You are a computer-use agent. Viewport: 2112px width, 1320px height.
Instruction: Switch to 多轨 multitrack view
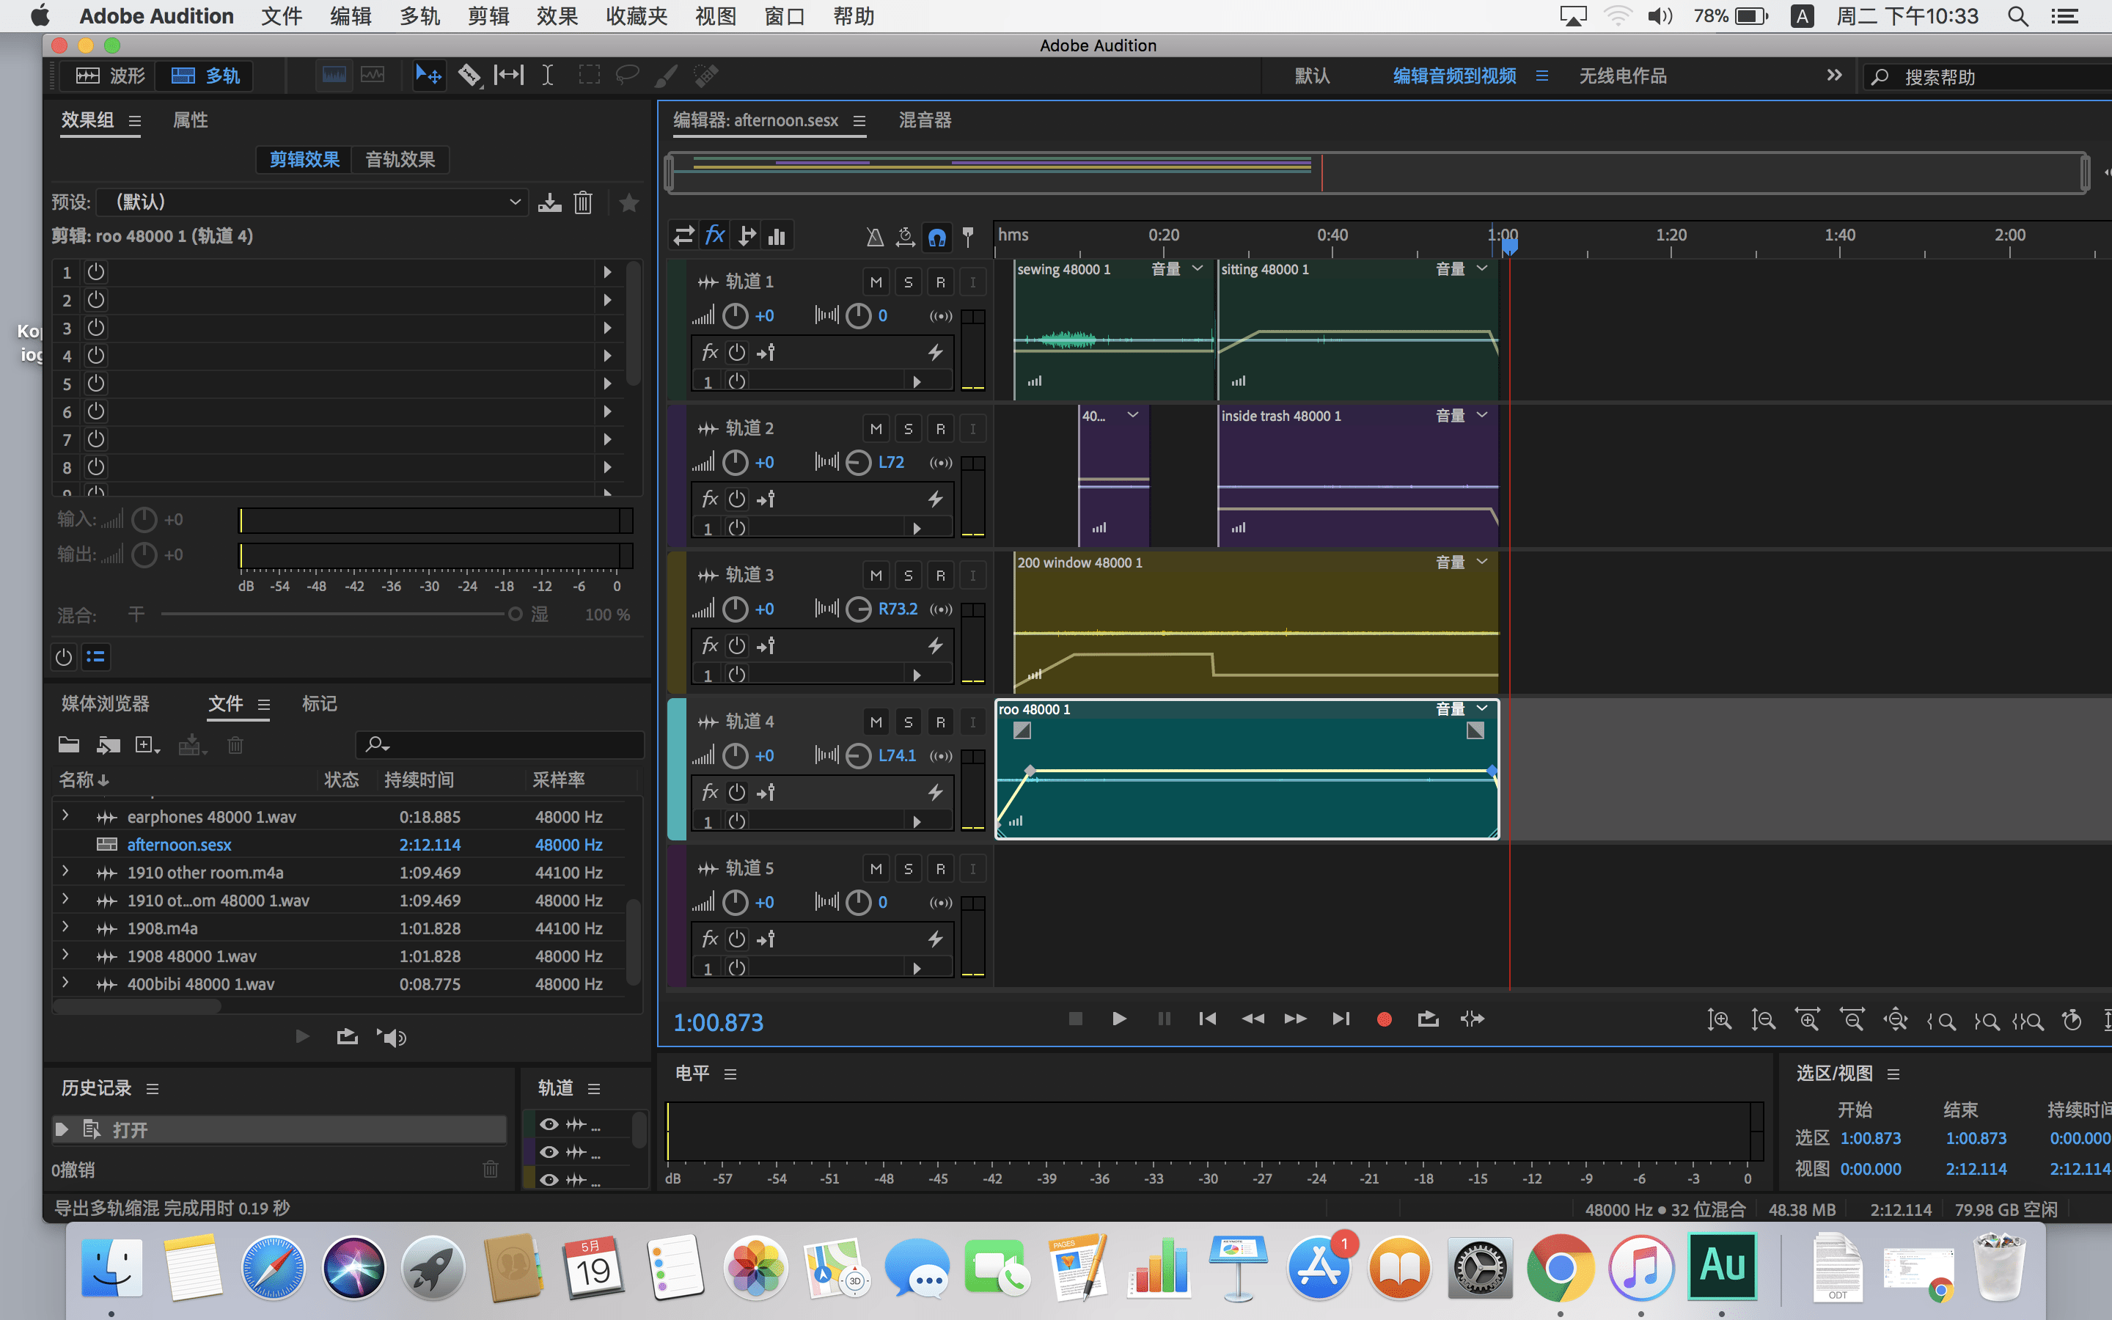click(205, 75)
